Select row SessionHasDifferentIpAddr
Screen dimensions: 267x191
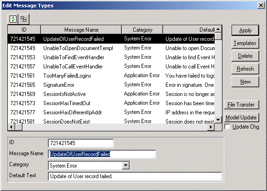(111, 112)
